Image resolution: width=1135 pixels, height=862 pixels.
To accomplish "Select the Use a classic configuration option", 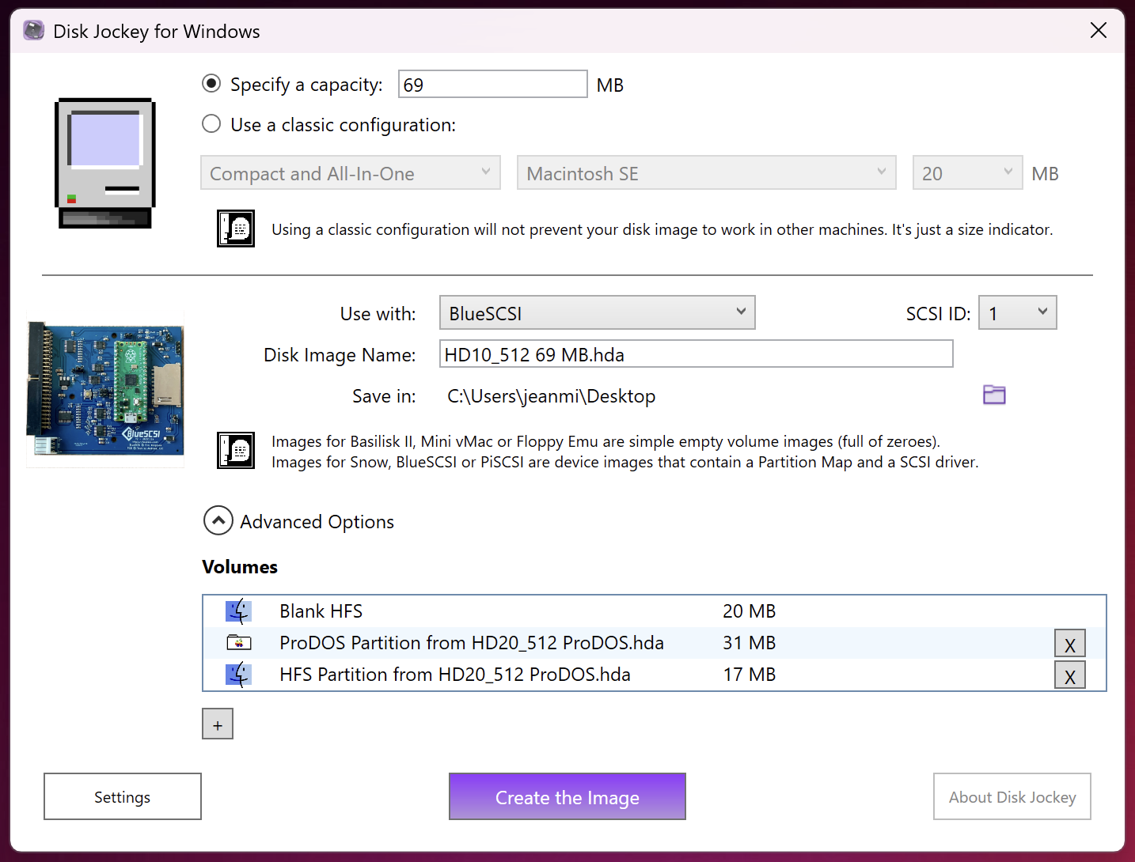I will tap(211, 124).
